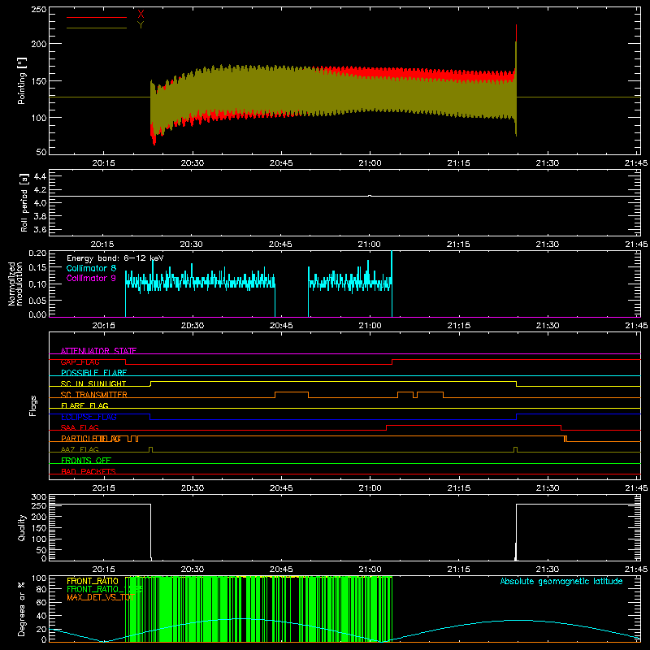
Task: Click the red X legend letter
Action: pos(141,15)
